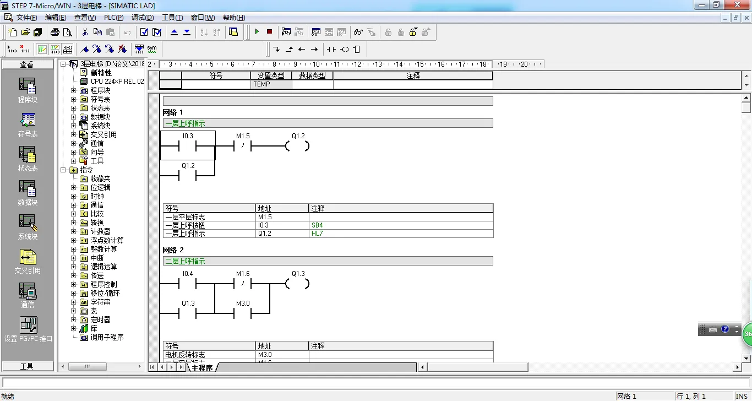
Task: Select the M1.6 contact in network 2
Action: (x=243, y=284)
